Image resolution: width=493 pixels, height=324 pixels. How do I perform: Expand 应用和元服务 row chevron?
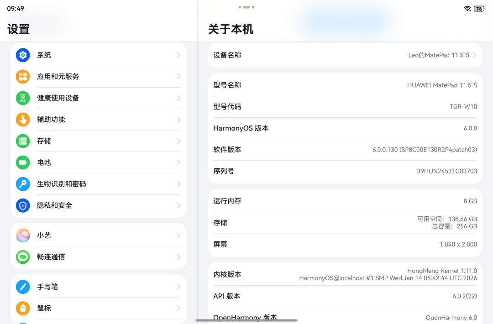178,76
